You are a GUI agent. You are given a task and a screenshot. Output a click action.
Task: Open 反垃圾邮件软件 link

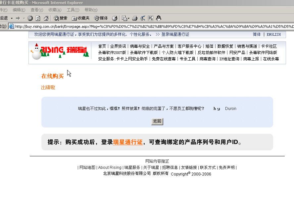211,53
